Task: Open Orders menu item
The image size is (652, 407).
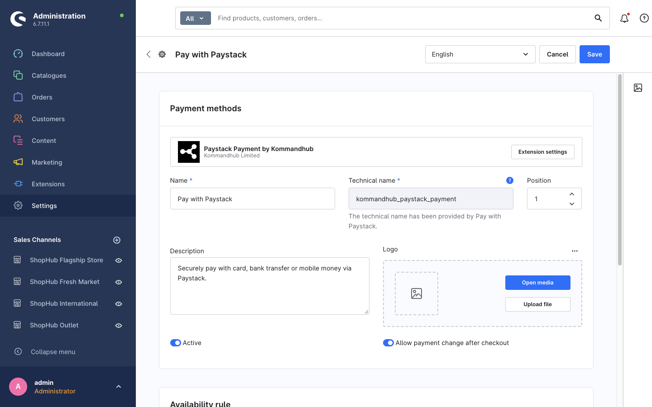Action: (x=68, y=97)
